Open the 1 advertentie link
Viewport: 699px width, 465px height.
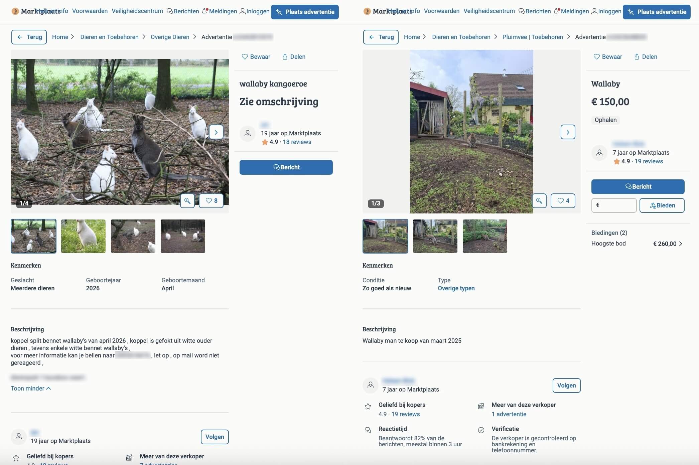pyautogui.click(x=509, y=414)
